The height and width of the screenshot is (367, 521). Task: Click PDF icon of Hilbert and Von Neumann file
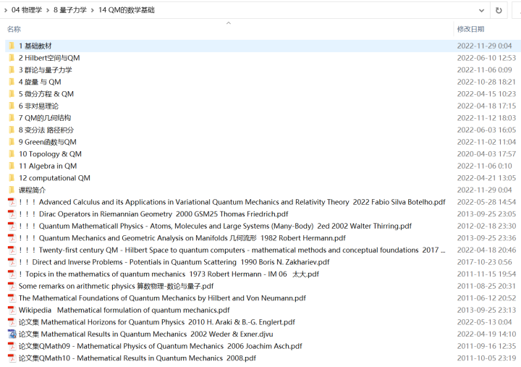point(12,298)
